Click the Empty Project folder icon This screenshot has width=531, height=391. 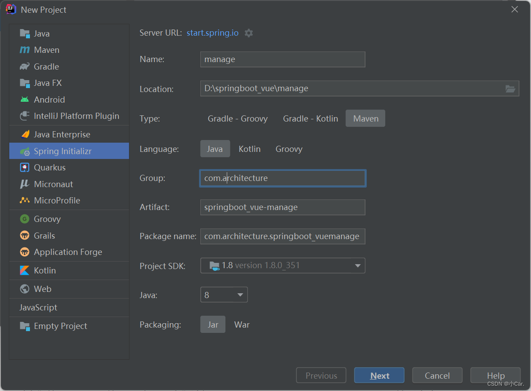tap(25, 326)
